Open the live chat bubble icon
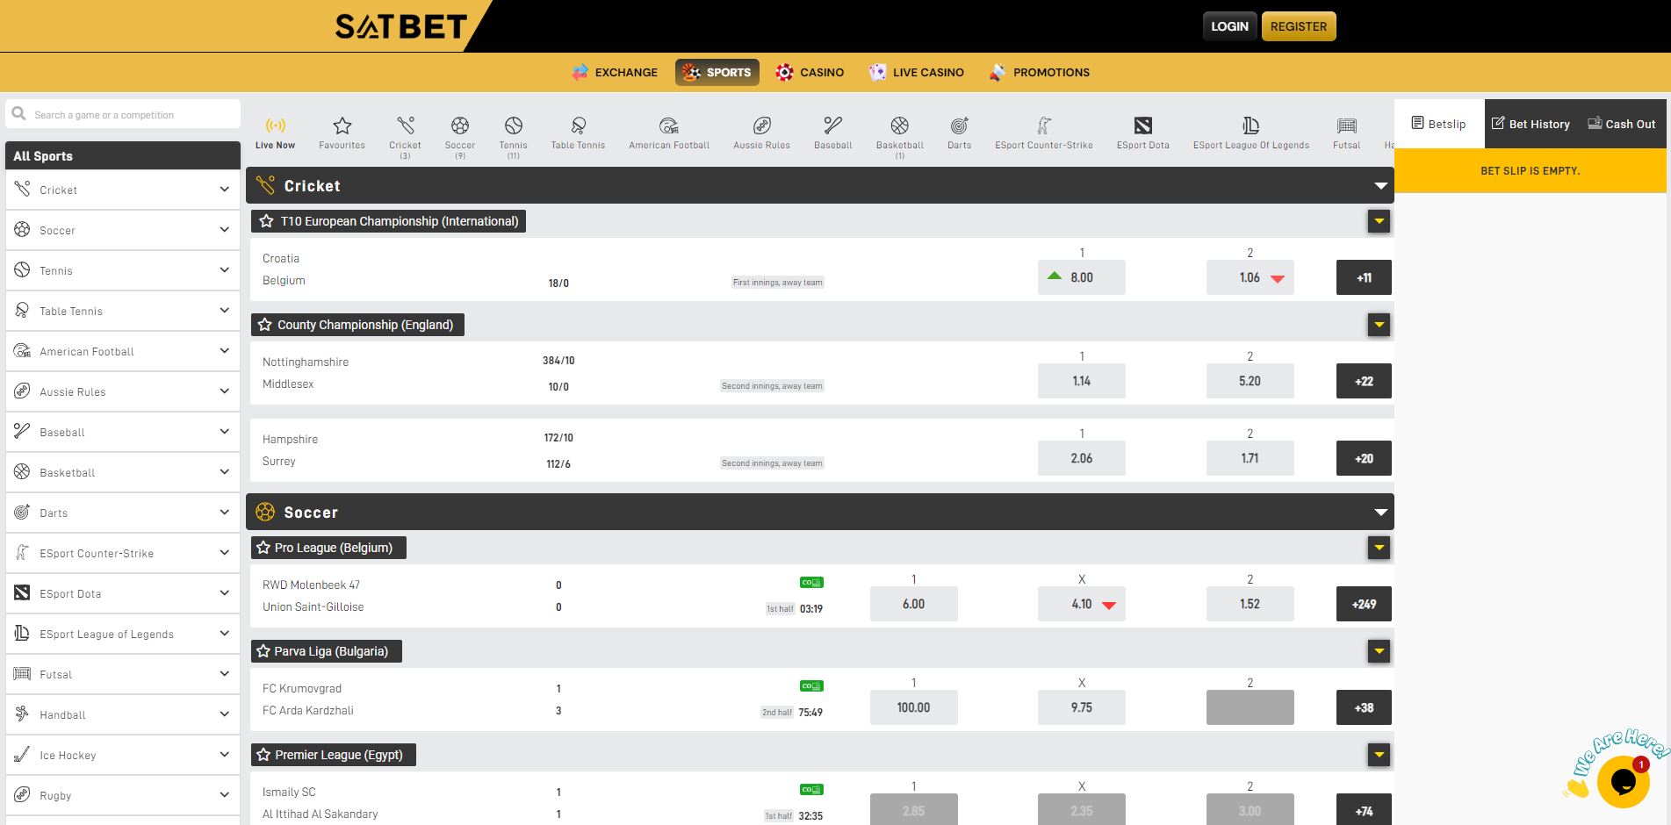The width and height of the screenshot is (1671, 825). [1623, 780]
